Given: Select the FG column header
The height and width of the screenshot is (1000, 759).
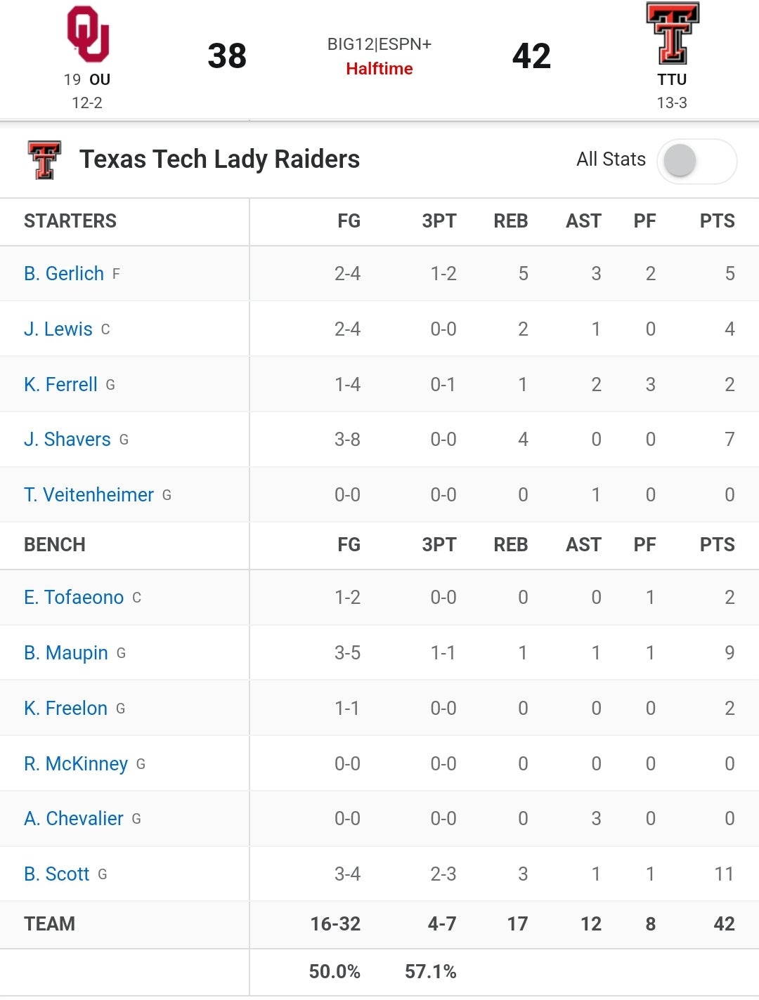Looking at the screenshot, I should (348, 221).
